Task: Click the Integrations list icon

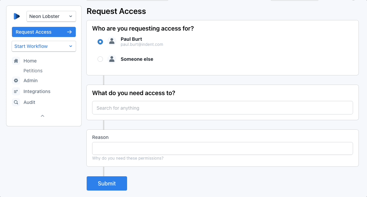Action: [16, 91]
